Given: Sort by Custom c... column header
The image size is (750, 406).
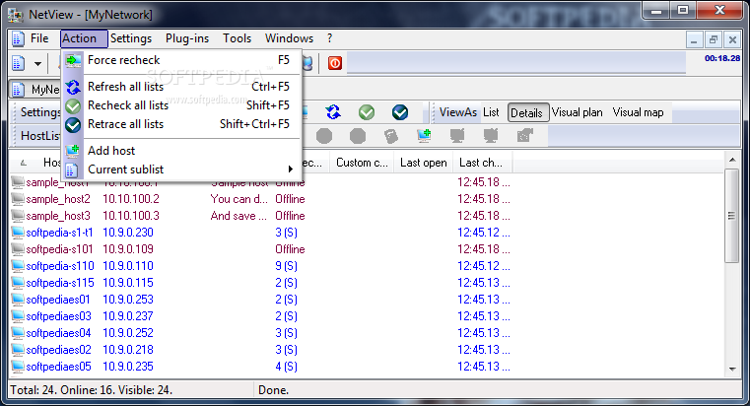Looking at the screenshot, I should coord(362,163).
